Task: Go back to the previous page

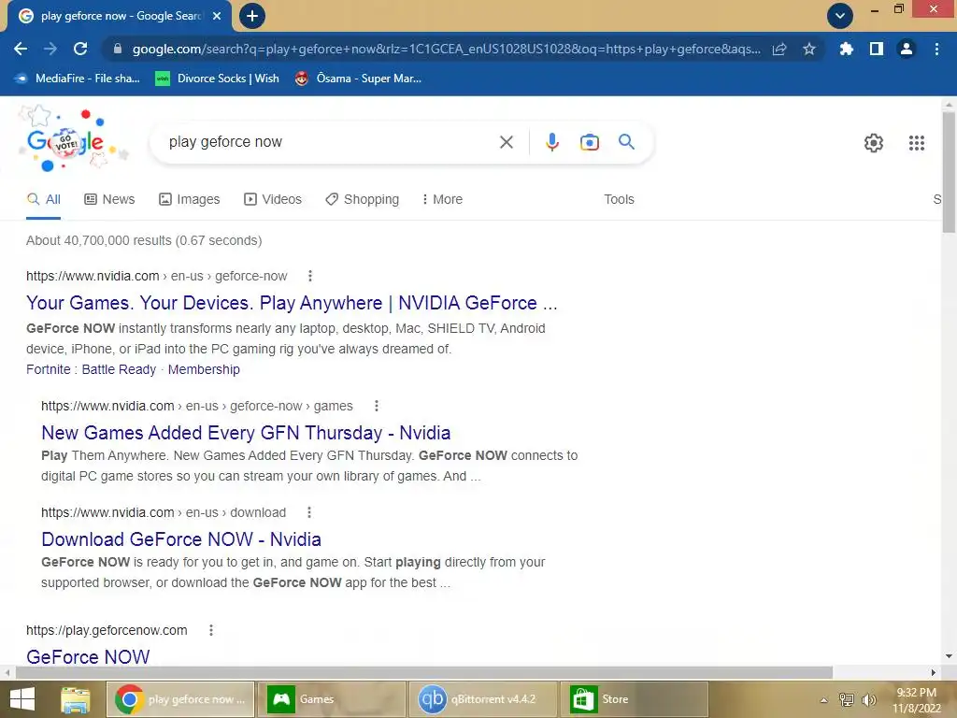Action: click(x=21, y=49)
